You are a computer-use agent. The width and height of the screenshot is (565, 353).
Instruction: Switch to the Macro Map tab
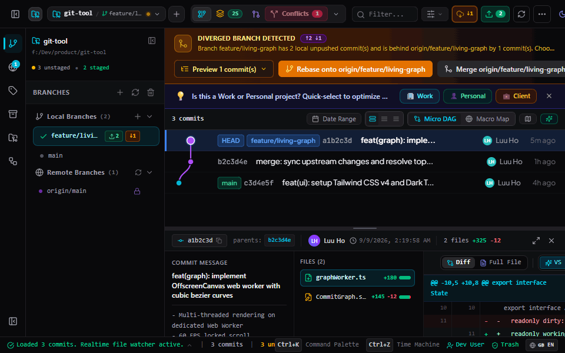tap(488, 119)
